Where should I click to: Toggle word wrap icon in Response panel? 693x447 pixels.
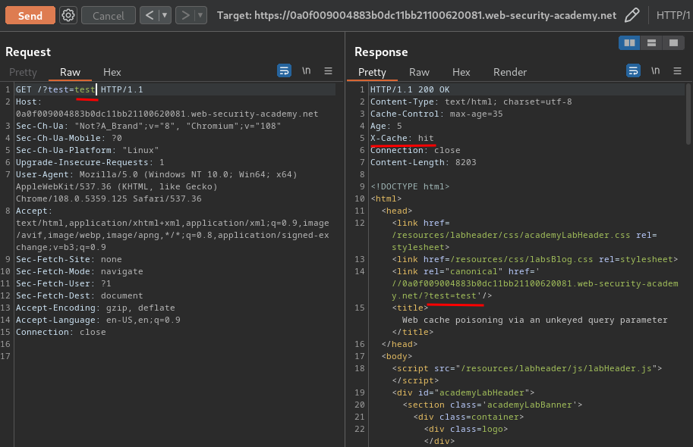click(x=633, y=70)
